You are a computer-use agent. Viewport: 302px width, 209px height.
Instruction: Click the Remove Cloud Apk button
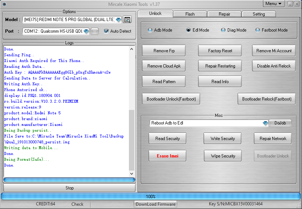point(164,66)
